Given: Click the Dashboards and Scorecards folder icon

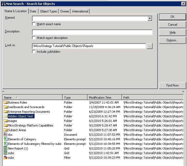Looking at the screenshot, I should pyautogui.click(x=5, y=107).
